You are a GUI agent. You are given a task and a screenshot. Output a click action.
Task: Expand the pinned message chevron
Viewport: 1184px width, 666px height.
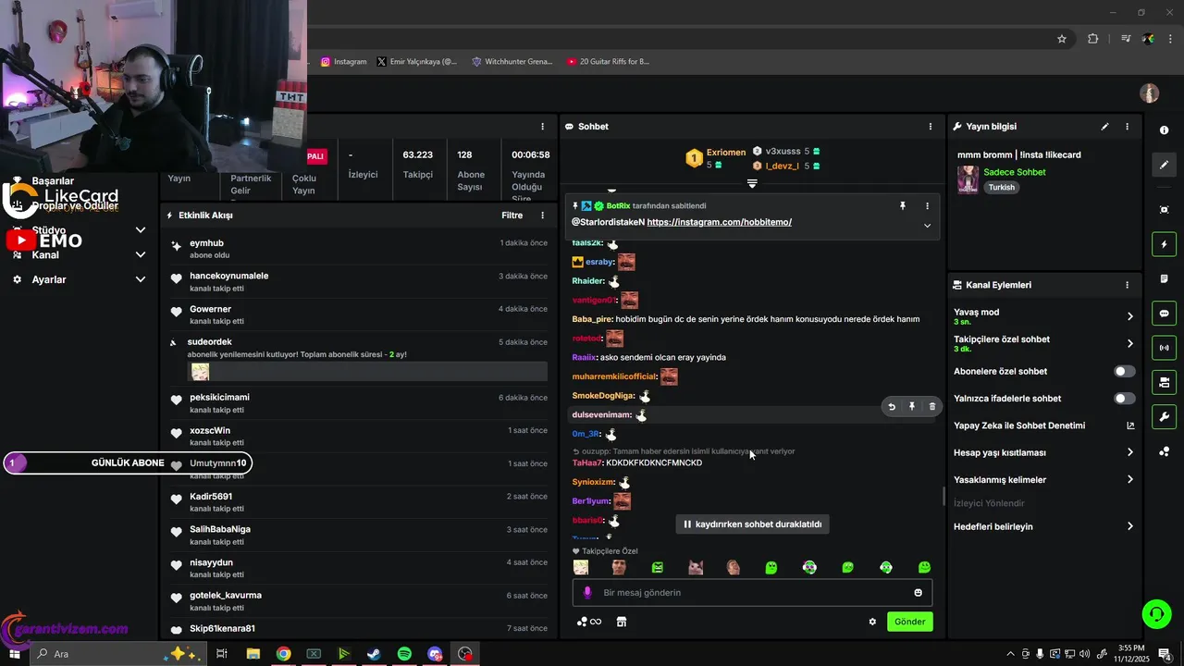[927, 226]
